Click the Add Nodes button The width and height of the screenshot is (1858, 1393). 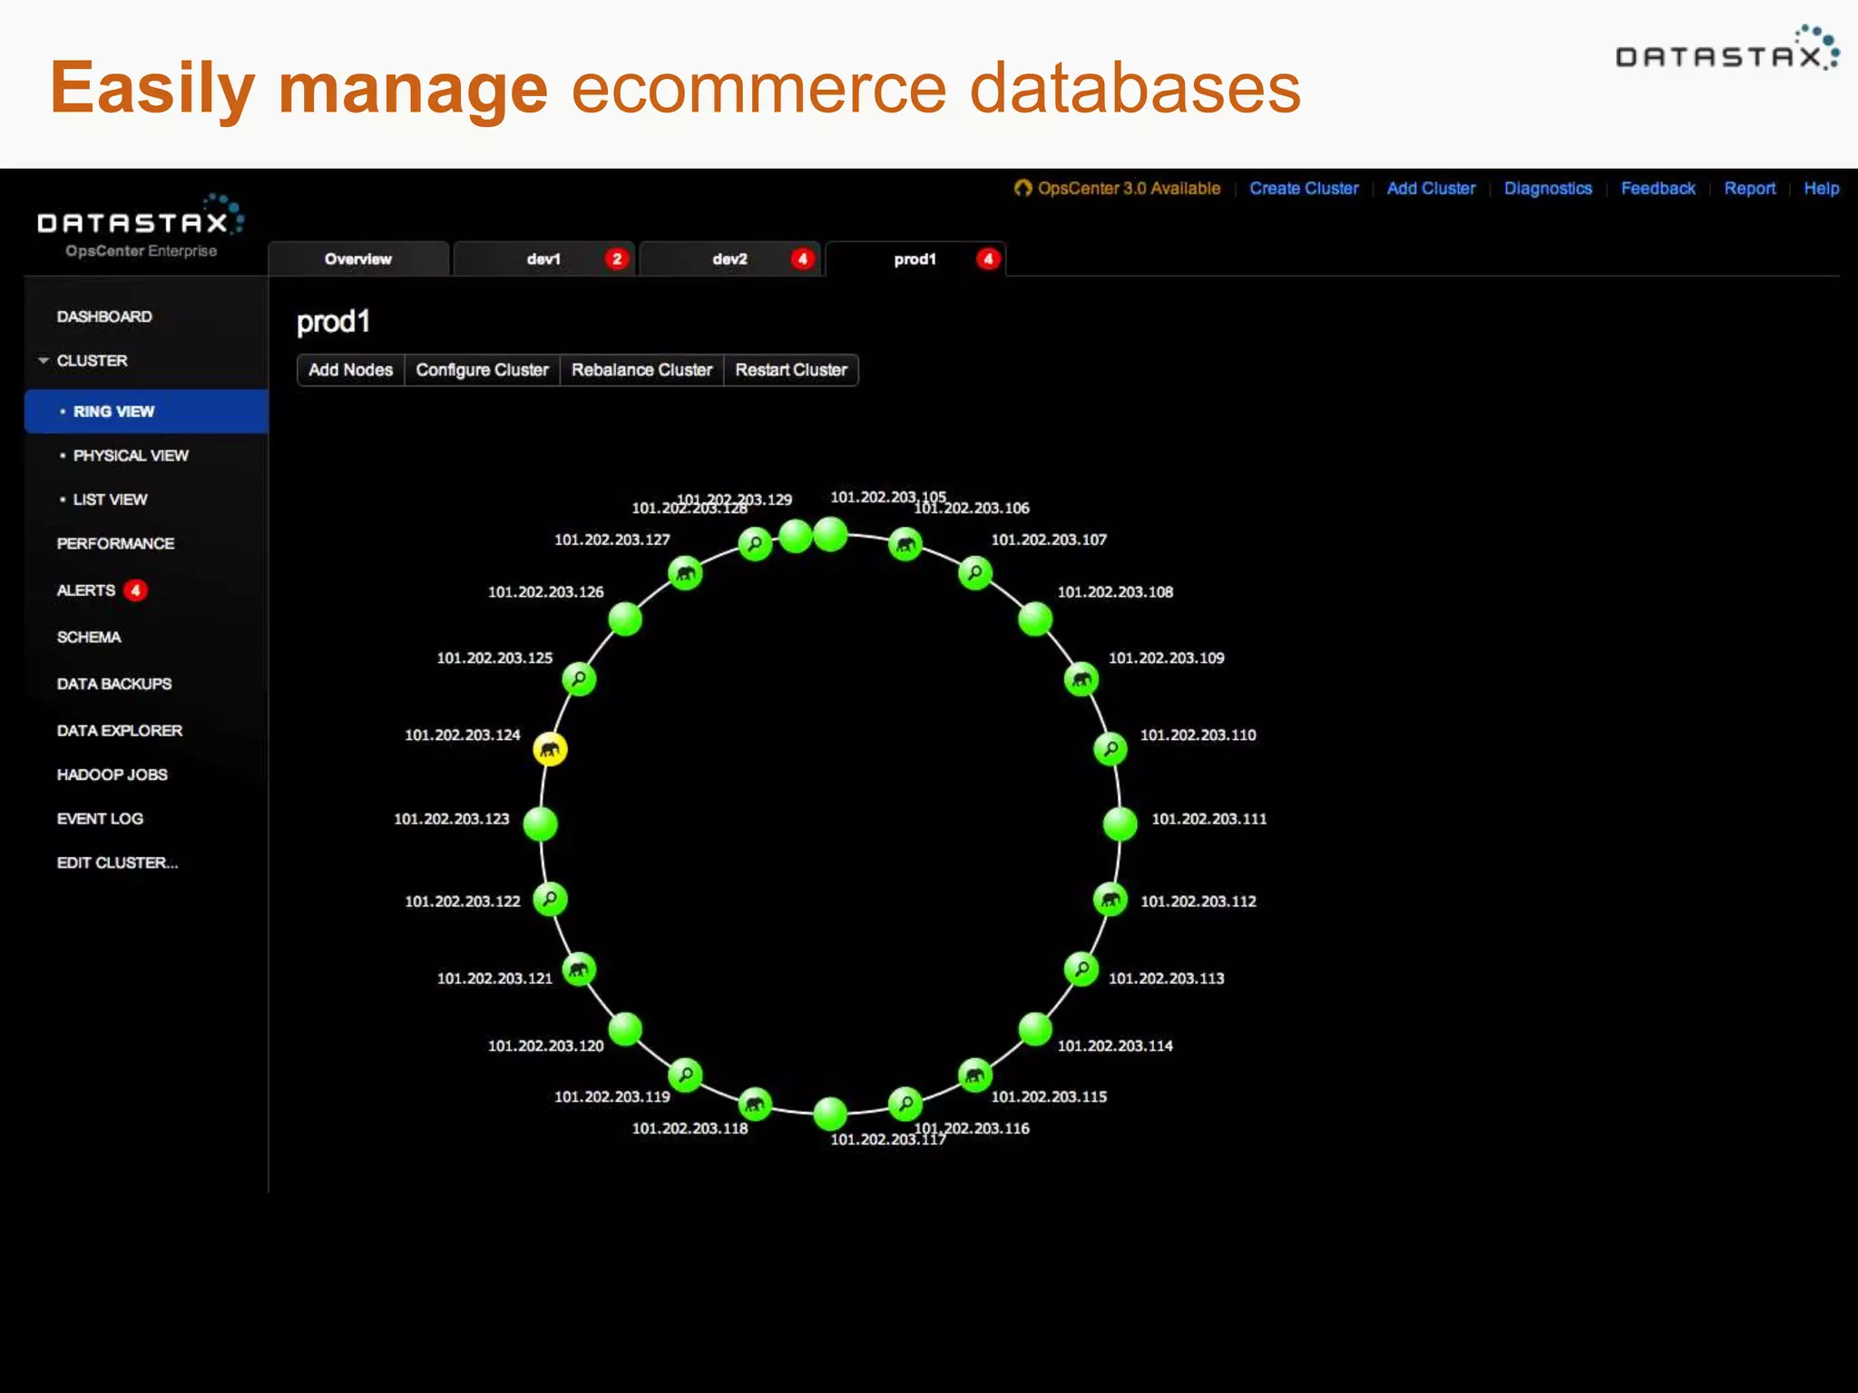[x=350, y=370]
